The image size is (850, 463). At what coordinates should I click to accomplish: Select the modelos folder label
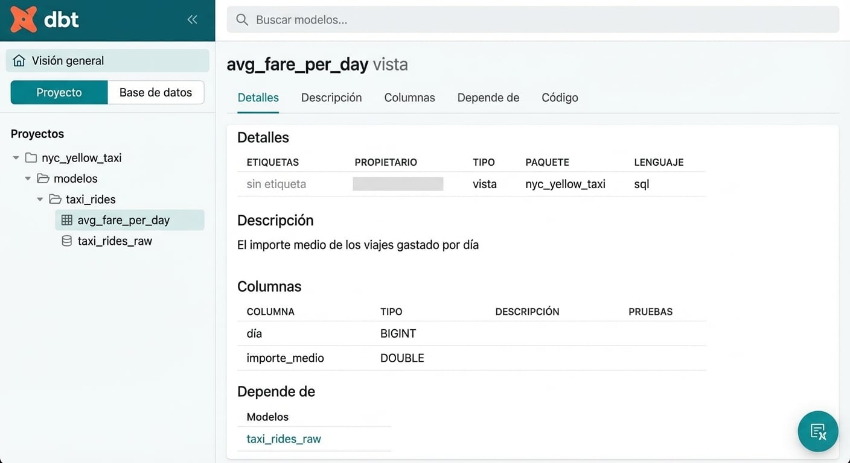(75, 178)
